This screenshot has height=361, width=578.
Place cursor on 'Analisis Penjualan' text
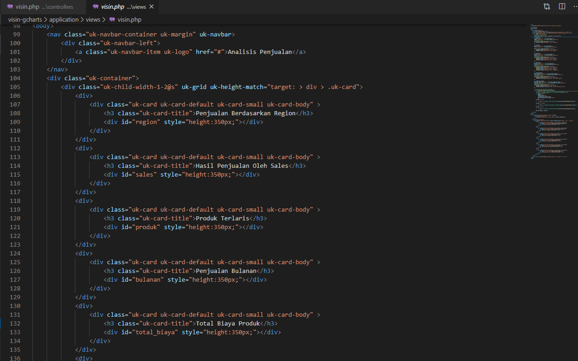click(x=260, y=52)
